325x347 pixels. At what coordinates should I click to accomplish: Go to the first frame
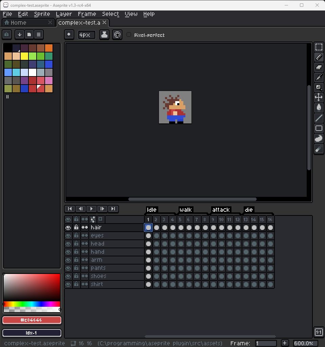pyautogui.click(x=70, y=209)
